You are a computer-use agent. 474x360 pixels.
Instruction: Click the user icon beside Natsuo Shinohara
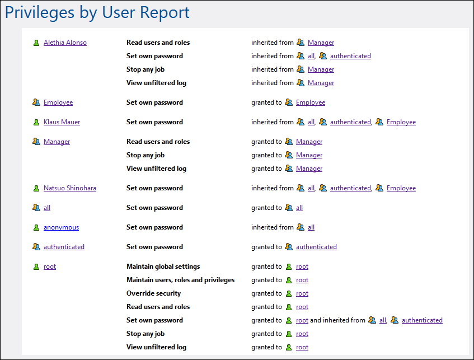click(x=36, y=188)
